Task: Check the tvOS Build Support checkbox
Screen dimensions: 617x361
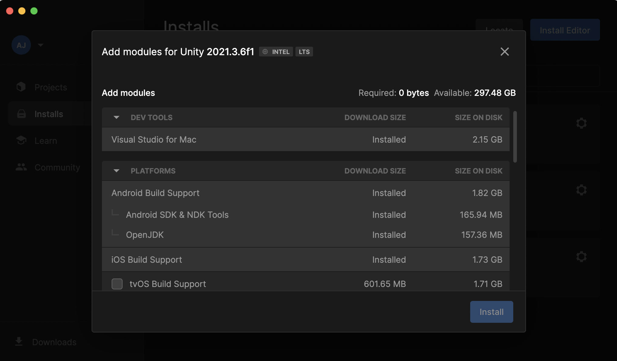Action: click(117, 284)
